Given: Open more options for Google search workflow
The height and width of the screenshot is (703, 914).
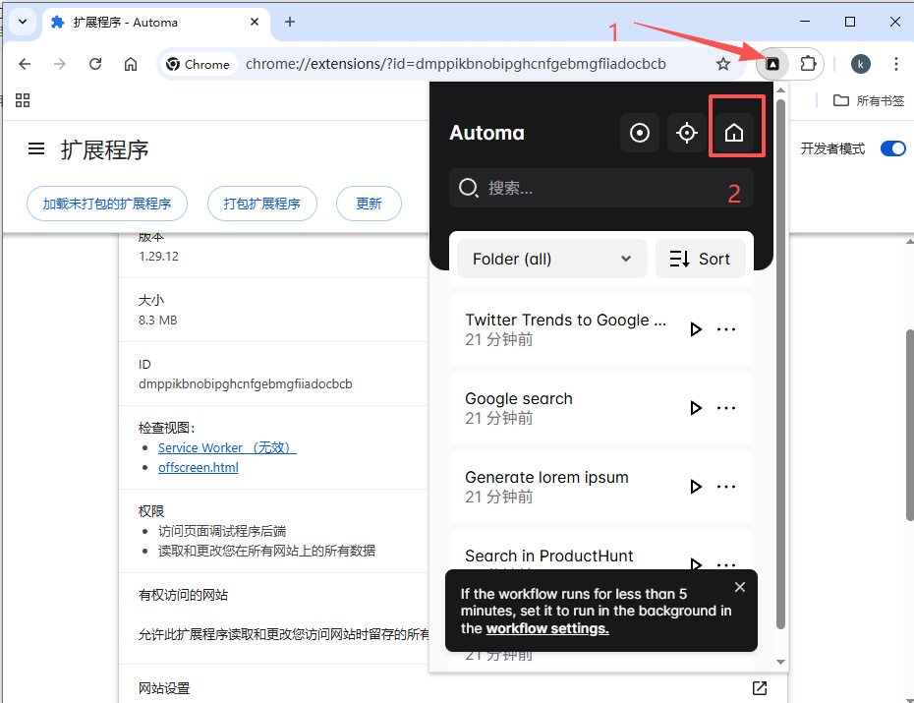Looking at the screenshot, I should click(726, 408).
